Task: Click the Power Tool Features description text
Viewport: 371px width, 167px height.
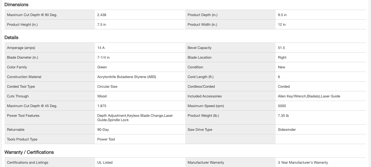Action: pos(135,118)
